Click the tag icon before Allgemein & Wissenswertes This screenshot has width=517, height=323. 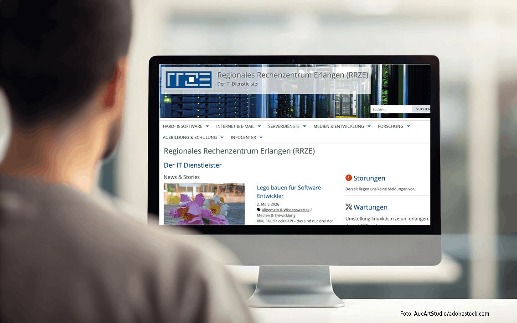(x=258, y=210)
